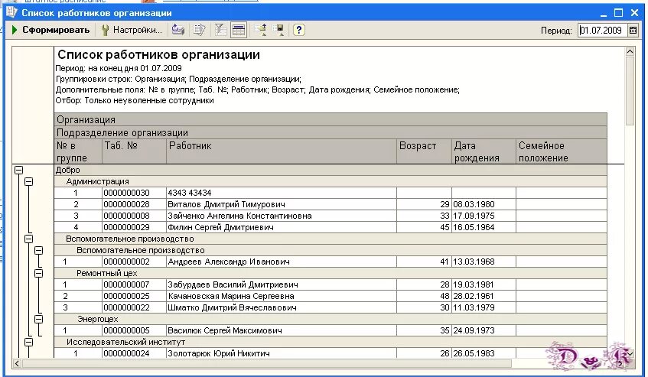This screenshot has height=377, width=648.
Task: Toggle the report header table icon
Action: tap(239, 30)
